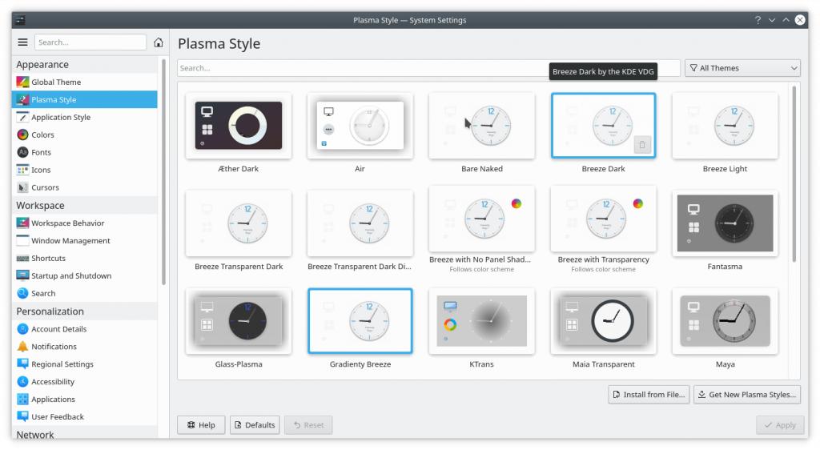Click the Colors icon in sidebar
Viewport: 820px width, 450px height.
[23, 135]
